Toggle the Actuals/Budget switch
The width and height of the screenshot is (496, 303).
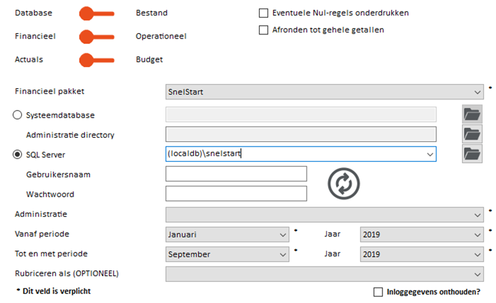coord(97,60)
